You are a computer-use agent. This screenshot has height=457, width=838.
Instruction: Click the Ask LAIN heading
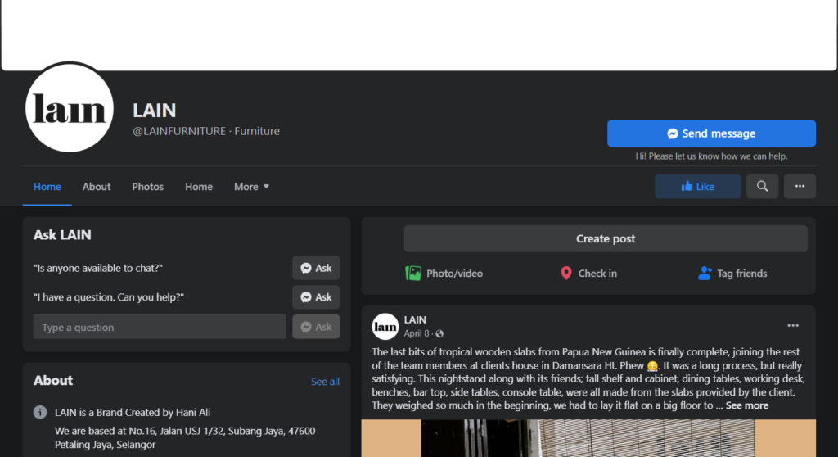62,235
